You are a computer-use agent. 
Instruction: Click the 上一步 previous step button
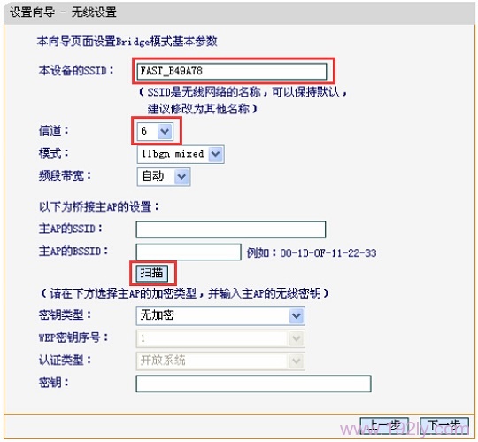pyautogui.click(x=384, y=426)
